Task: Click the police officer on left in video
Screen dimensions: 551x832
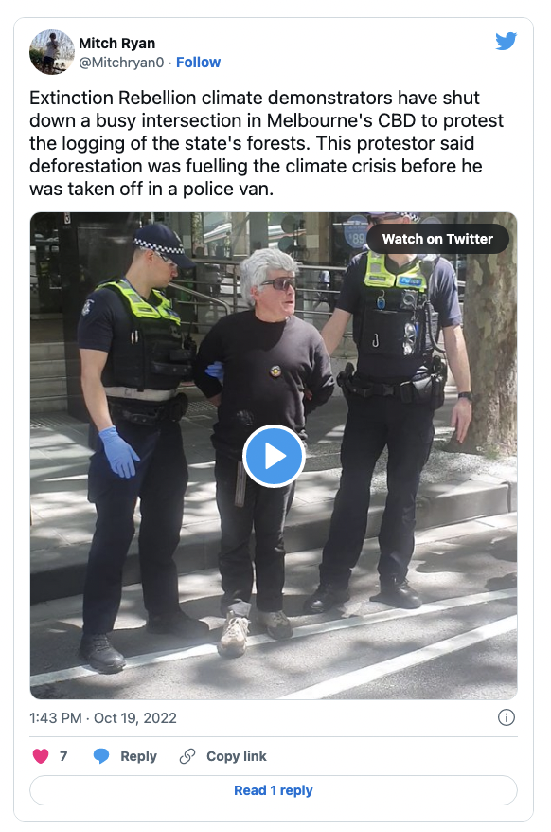Action: tap(139, 445)
